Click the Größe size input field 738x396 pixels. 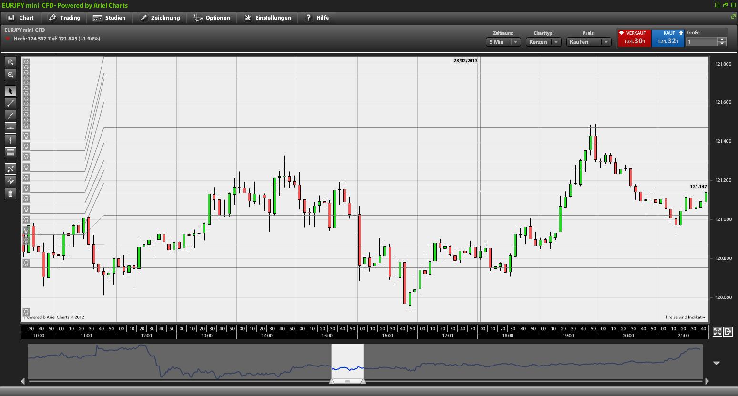point(702,42)
